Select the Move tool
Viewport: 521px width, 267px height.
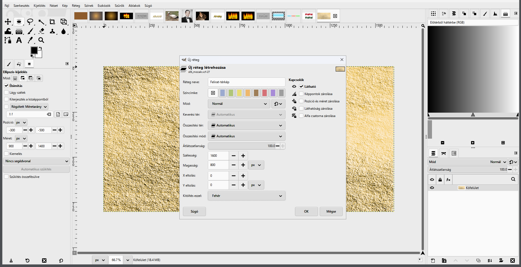[x=8, y=22]
